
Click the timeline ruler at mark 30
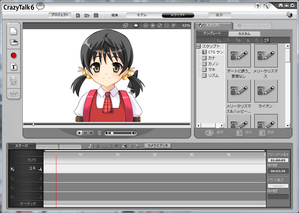[155, 155]
